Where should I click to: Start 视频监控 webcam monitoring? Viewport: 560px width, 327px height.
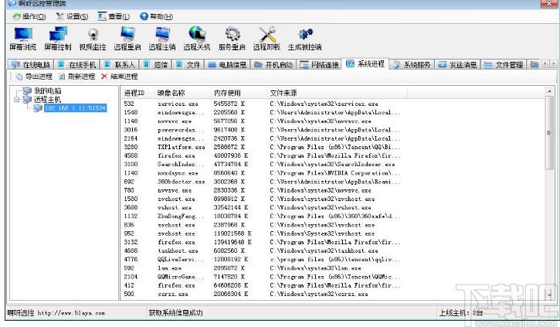click(93, 39)
